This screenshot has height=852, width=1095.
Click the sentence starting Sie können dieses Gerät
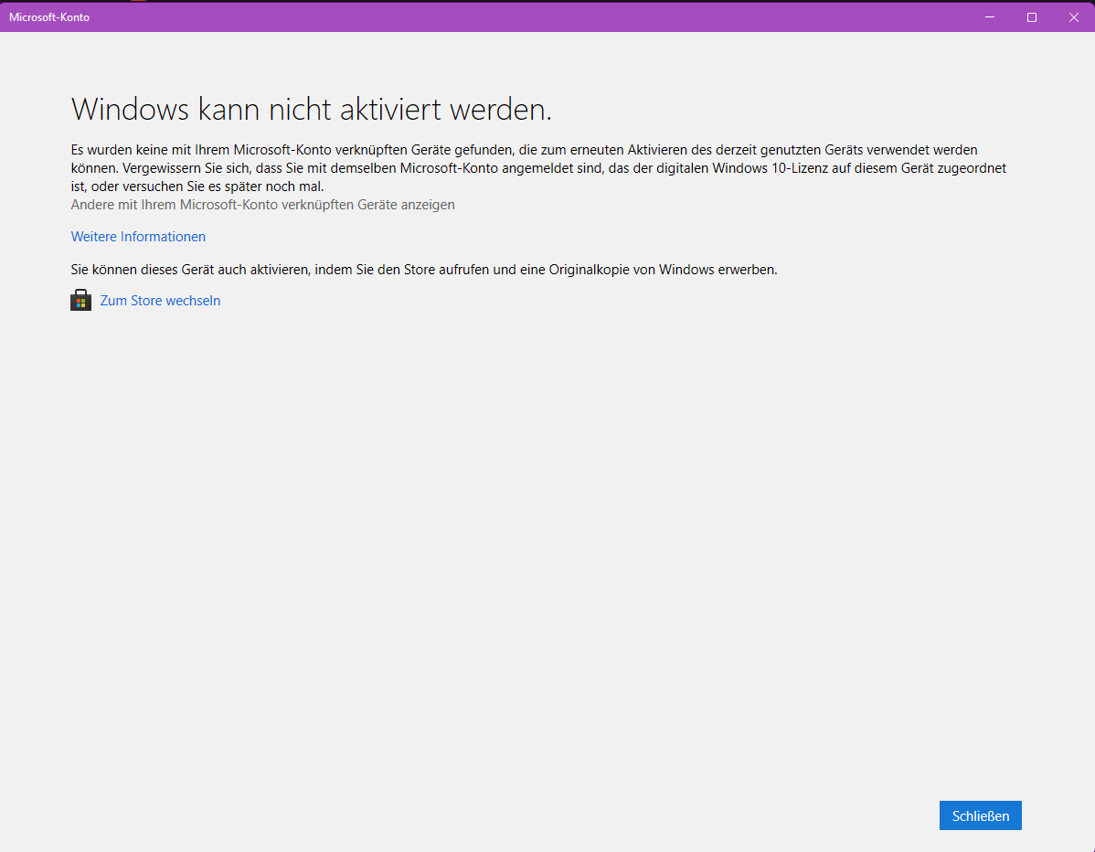pos(424,270)
